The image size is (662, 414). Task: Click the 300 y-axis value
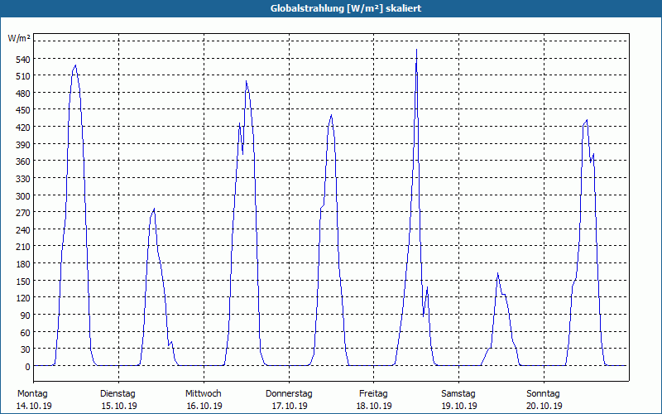(x=23, y=196)
